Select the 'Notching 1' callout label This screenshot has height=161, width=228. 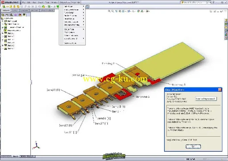click(x=178, y=85)
